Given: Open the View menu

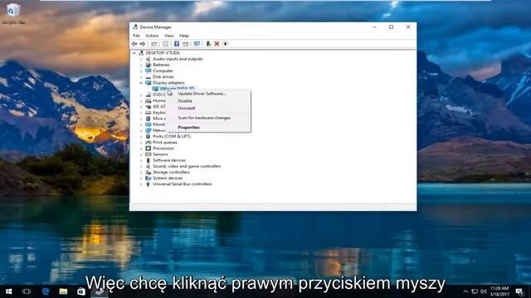Looking at the screenshot, I should pyautogui.click(x=168, y=36).
